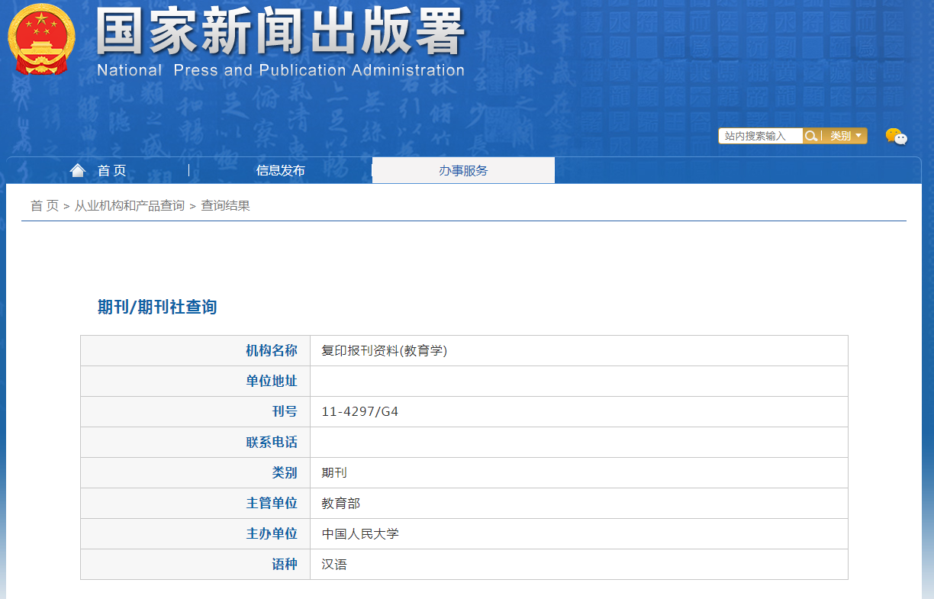Open 从业机构和产品查询 breadcrumb link
Image resolution: width=934 pixels, height=599 pixels.
(129, 206)
